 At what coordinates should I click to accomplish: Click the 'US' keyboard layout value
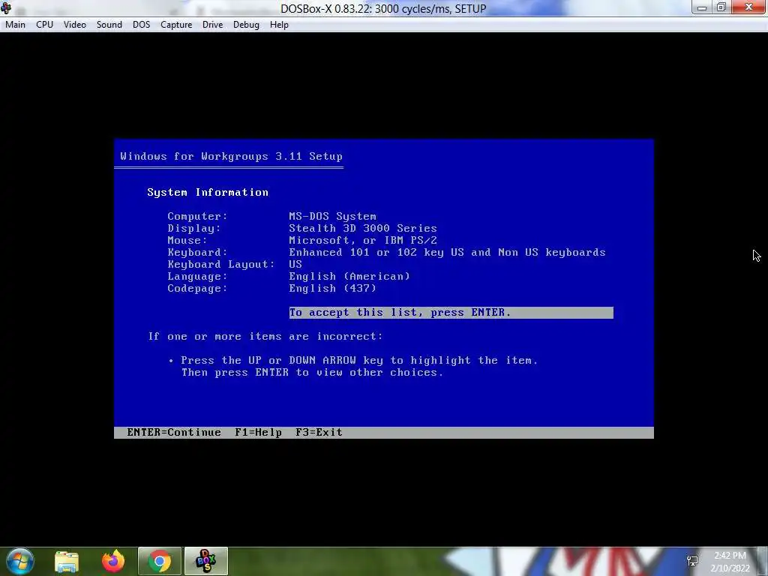coord(295,264)
